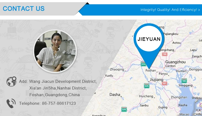
Task: Click the Foshan label on the map
Action: click(151, 70)
